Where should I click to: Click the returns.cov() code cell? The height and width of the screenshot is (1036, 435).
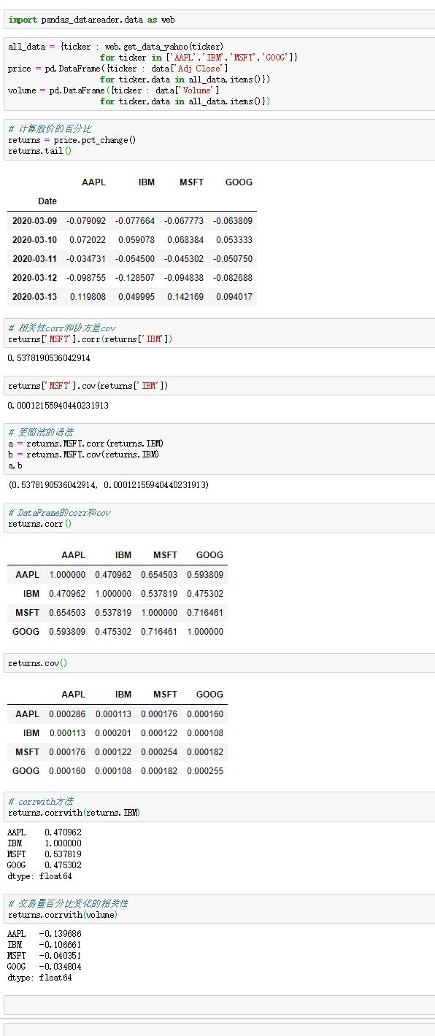pyautogui.click(x=219, y=663)
